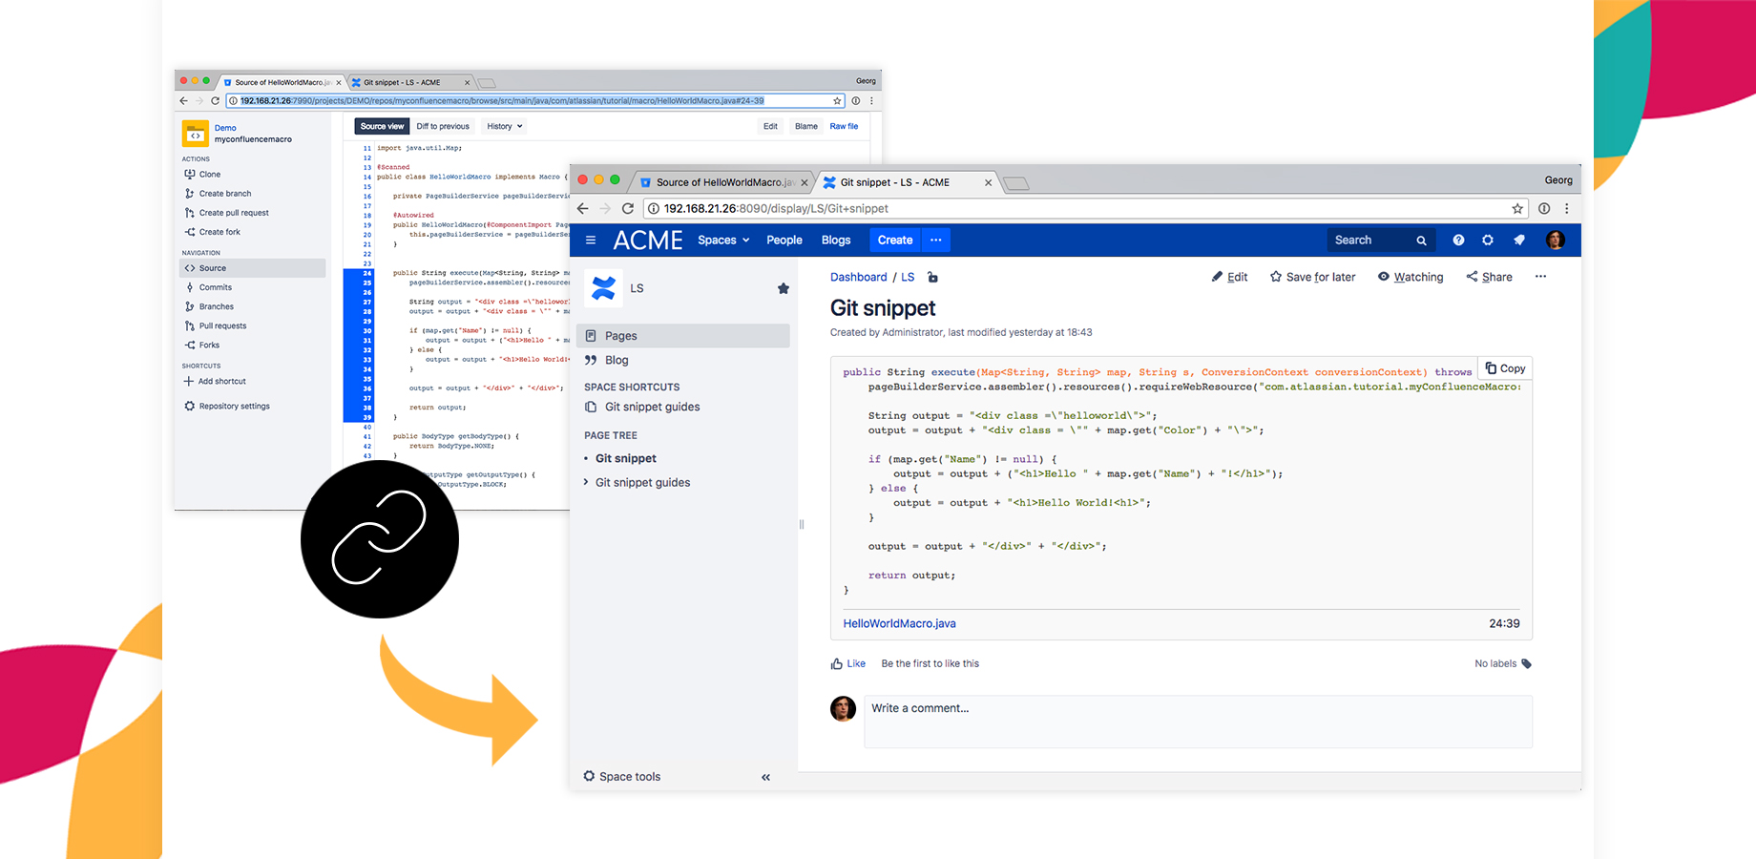Click the Write a comment field
The image size is (1756, 859).
click(x=1198, y=721)
